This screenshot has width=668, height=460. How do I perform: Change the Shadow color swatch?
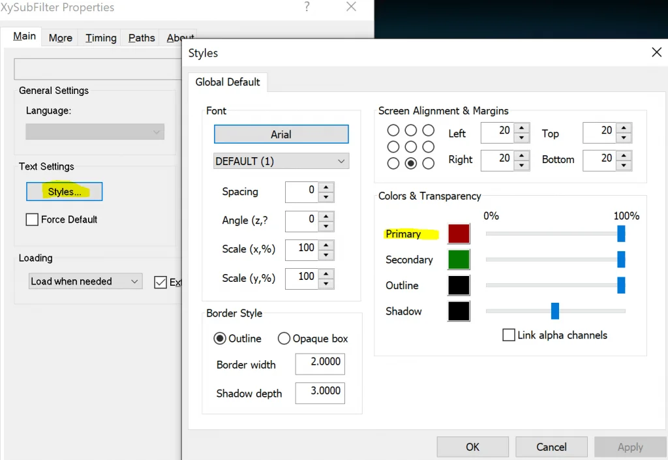pos(459,311)
